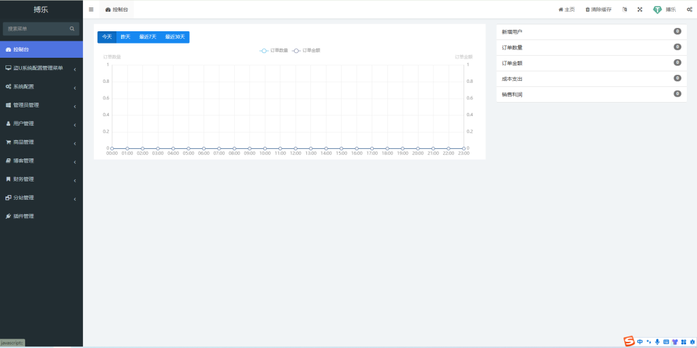Click the gears icon beside 系统配置
The height and width of the screenshot is (348, 697).
pyautogui.click(x=8, y=86)
